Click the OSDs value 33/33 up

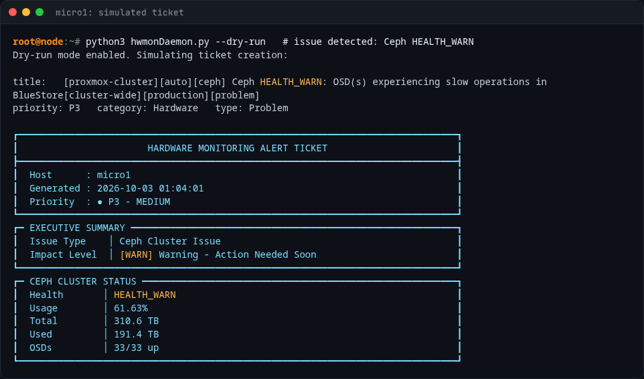click(x=137, y=348)
